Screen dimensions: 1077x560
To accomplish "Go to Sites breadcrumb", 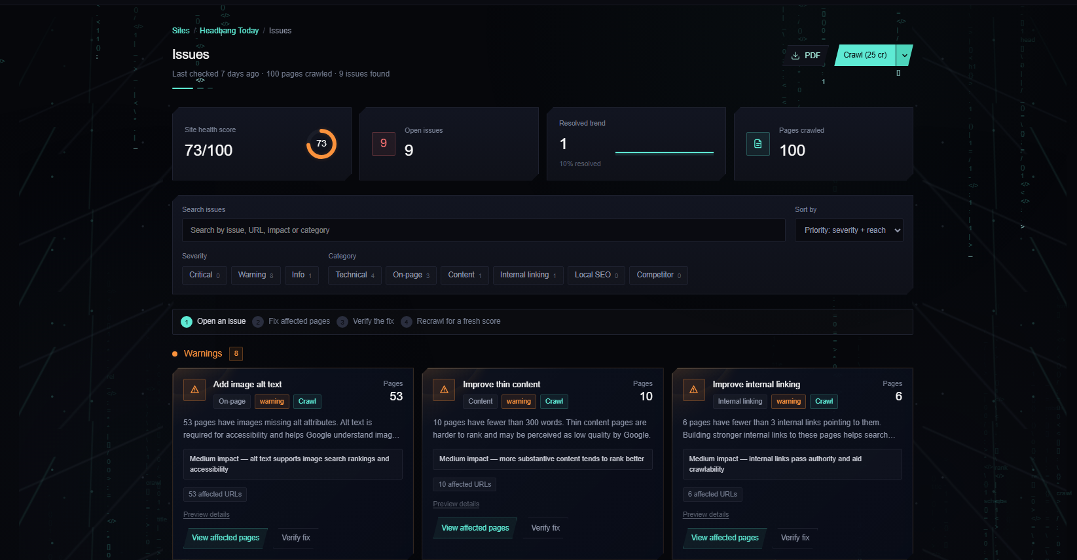I will pos(181,31).
